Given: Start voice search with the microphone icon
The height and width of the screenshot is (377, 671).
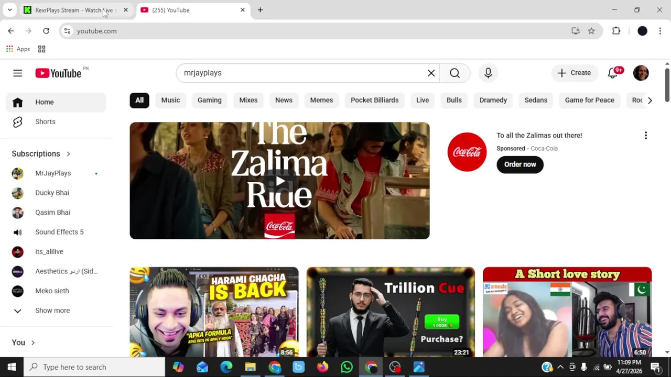Looking at the screenshot, I should pyautogui.click(x=488, y=73).
